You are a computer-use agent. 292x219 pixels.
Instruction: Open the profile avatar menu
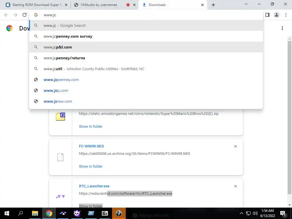pos(277,15)
